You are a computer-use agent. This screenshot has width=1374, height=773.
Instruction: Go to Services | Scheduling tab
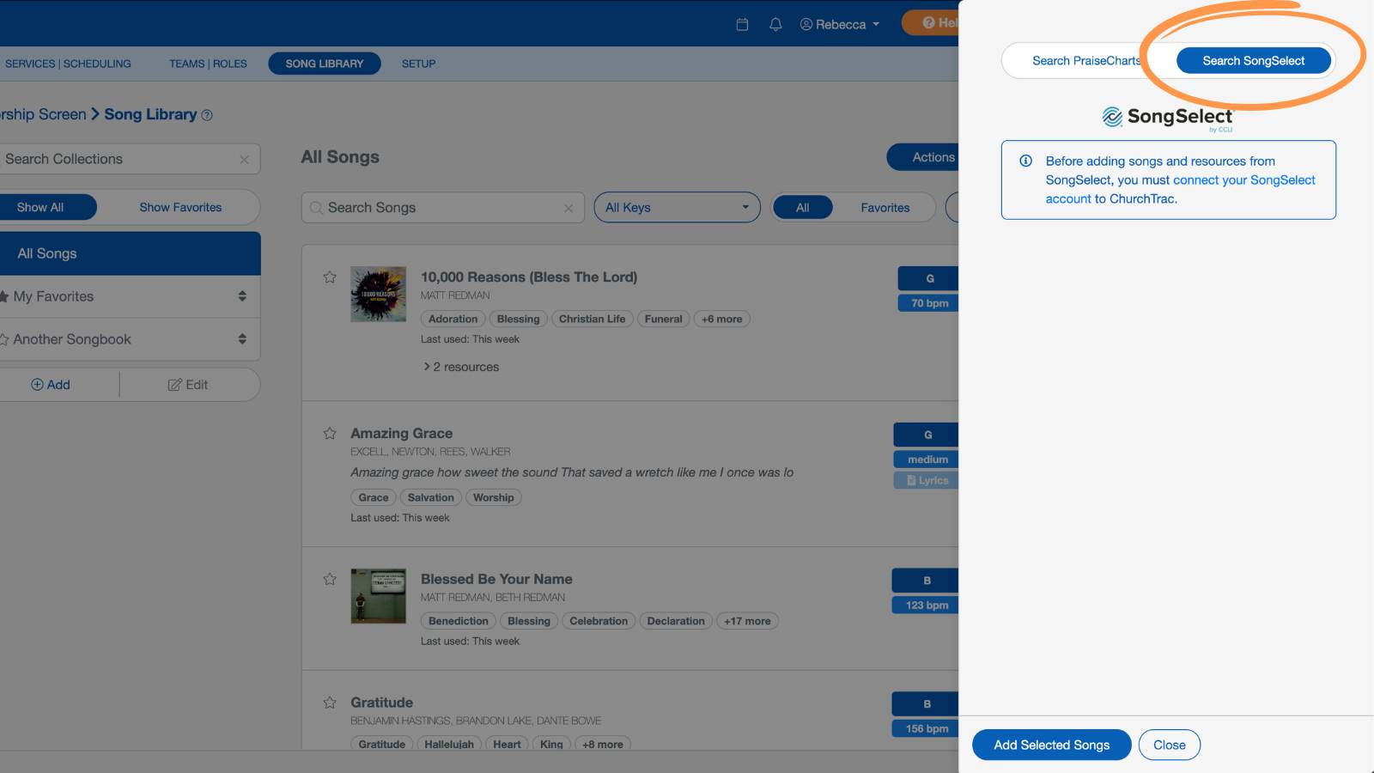(x=66, y=64)
